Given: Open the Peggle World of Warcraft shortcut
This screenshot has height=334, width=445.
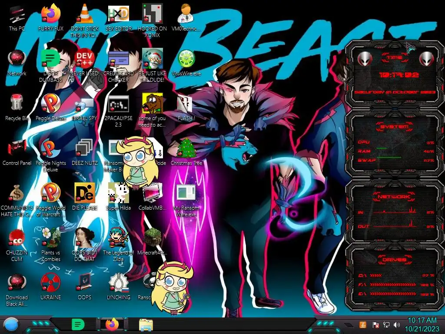Looking at the screenshot, I should pos(50,200).
